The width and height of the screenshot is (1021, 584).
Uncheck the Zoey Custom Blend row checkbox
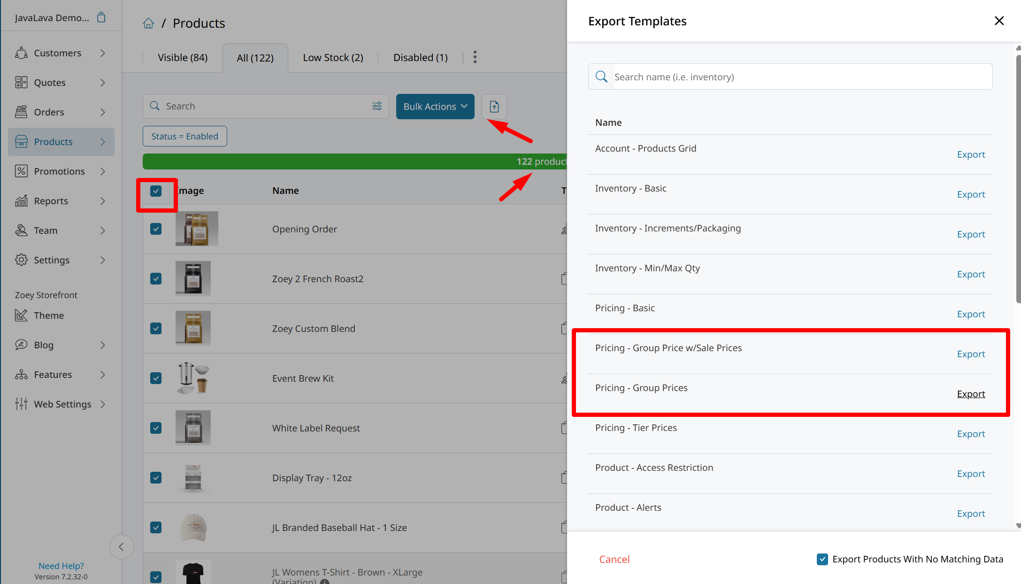point(156,328)
